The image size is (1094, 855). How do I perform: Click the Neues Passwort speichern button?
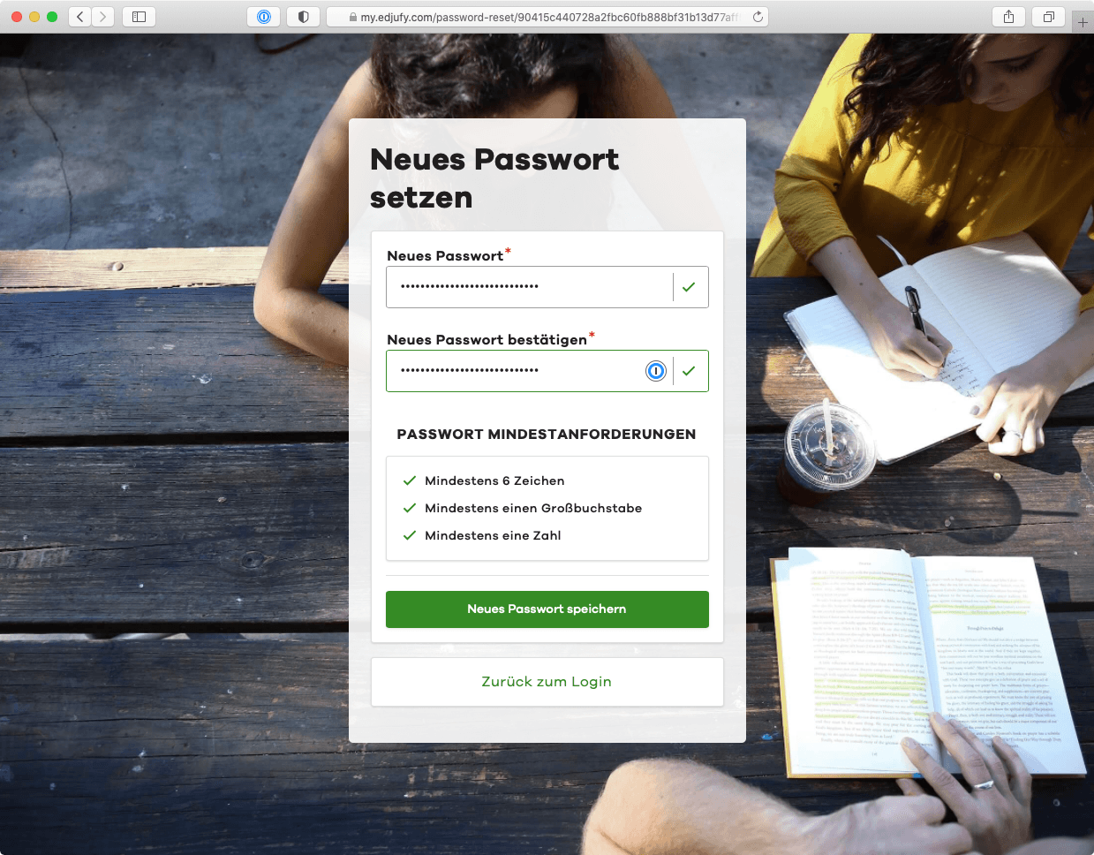(547, 609)
